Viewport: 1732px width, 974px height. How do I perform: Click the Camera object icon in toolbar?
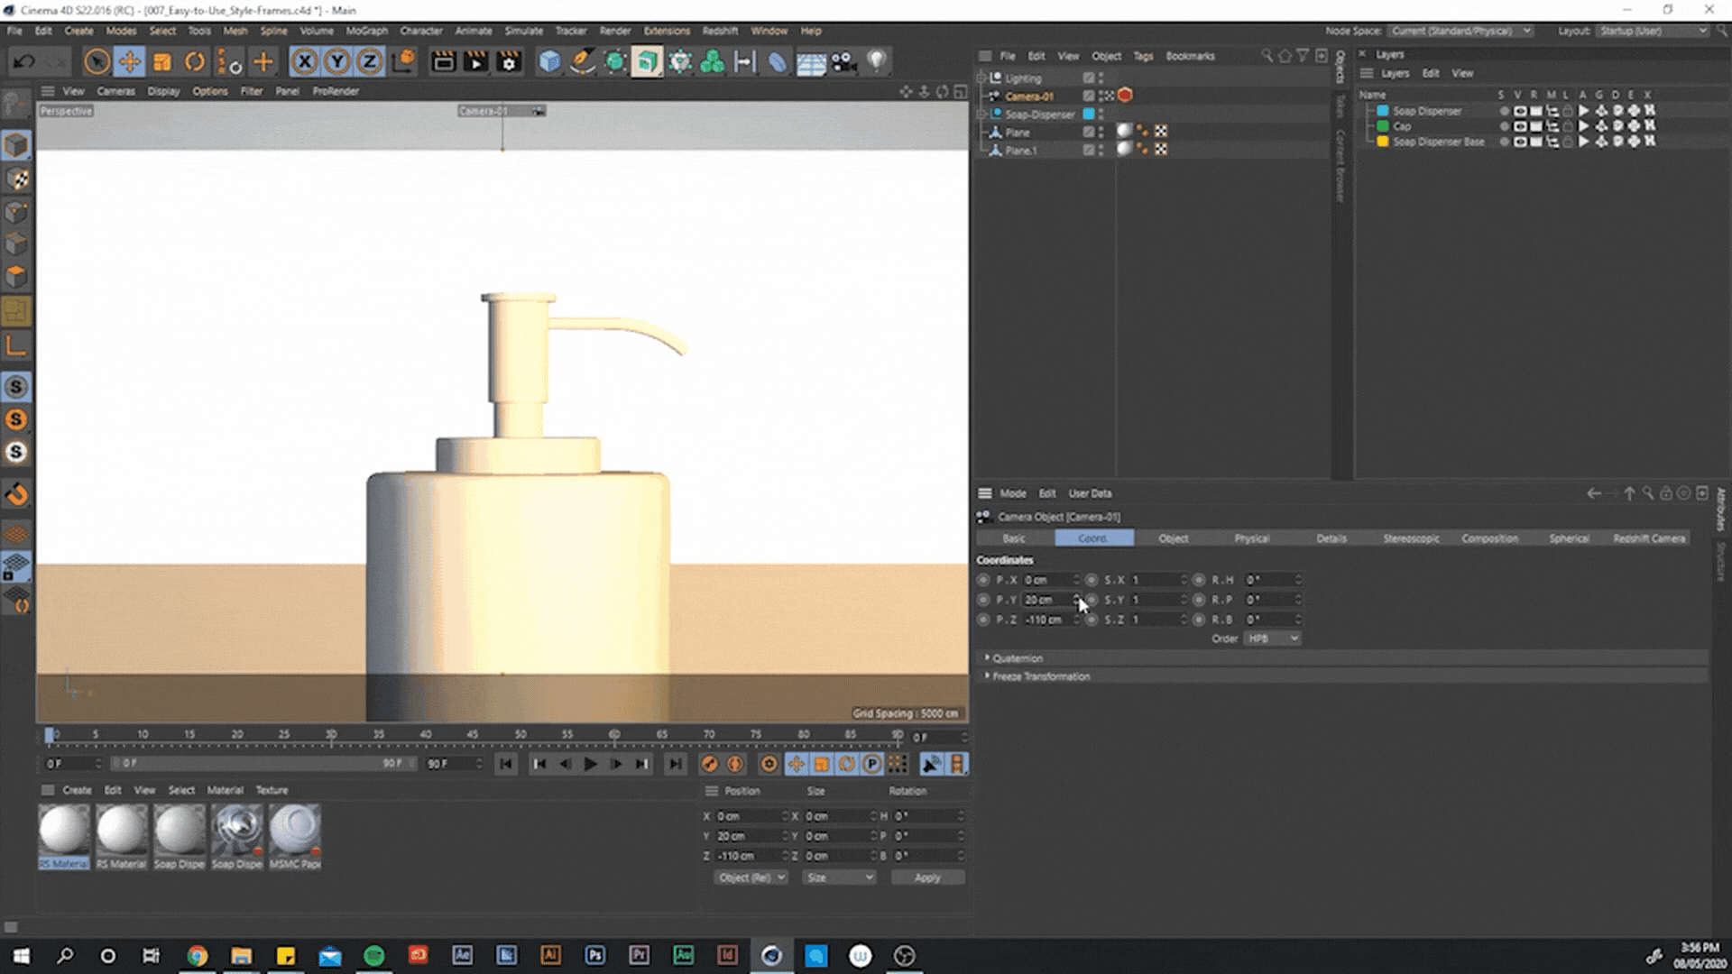point(843,61)
